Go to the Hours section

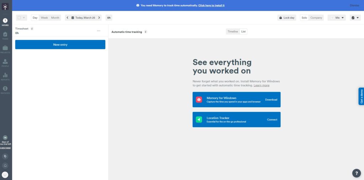(x=5, y=22)
